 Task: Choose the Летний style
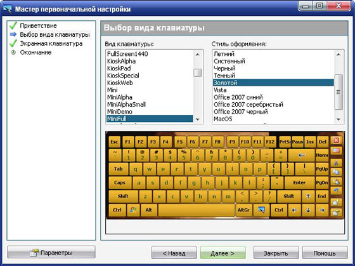273,54
